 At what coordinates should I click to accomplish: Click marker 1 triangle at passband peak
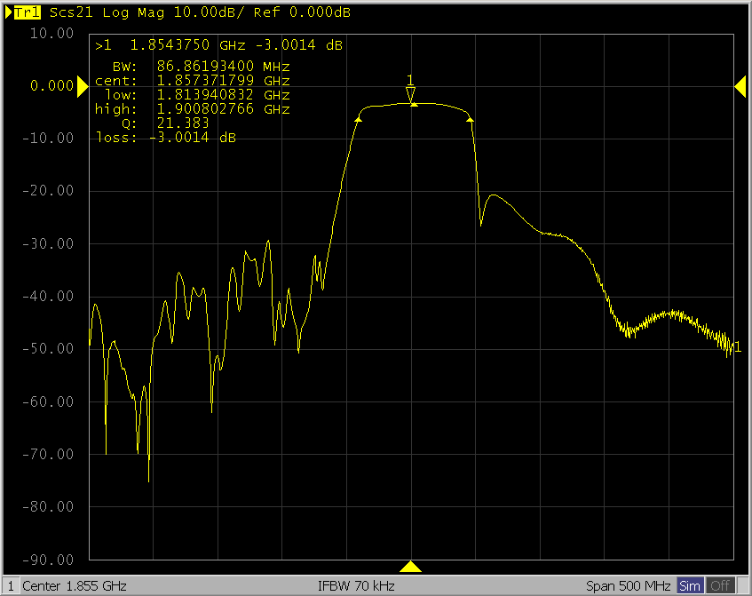tap(410, 95)
